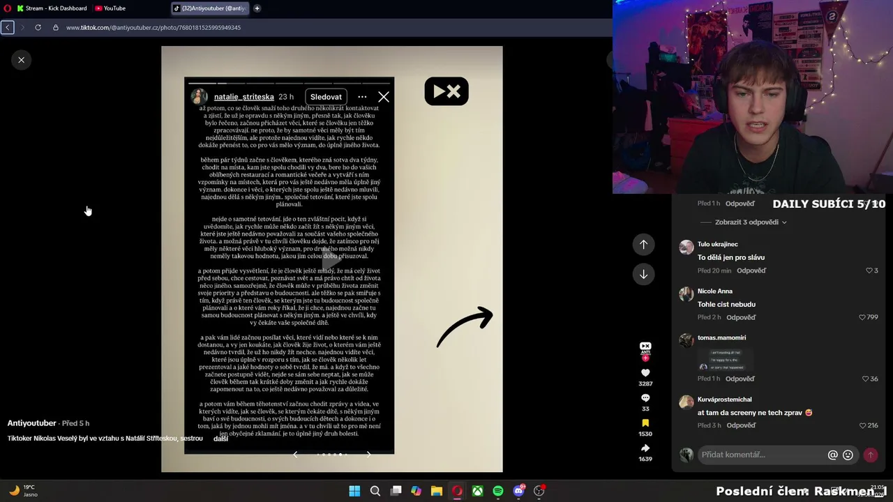Screen dimensions: 893x502
Task: Switch to the YouTube tab
Action: pos(111,8)
